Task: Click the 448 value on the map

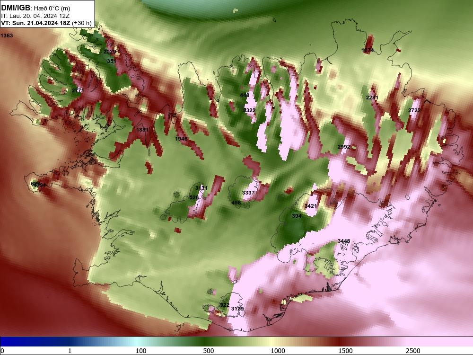Action: click(x=245, y=95)
